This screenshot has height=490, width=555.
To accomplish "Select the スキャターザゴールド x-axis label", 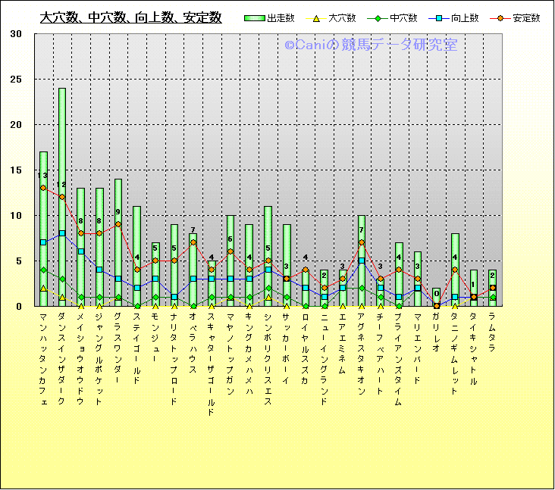I will point(212,364).
